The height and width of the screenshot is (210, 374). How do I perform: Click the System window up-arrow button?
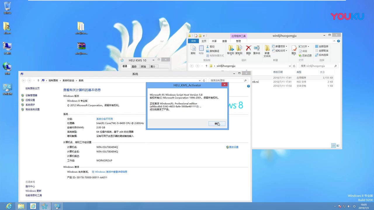38,80
